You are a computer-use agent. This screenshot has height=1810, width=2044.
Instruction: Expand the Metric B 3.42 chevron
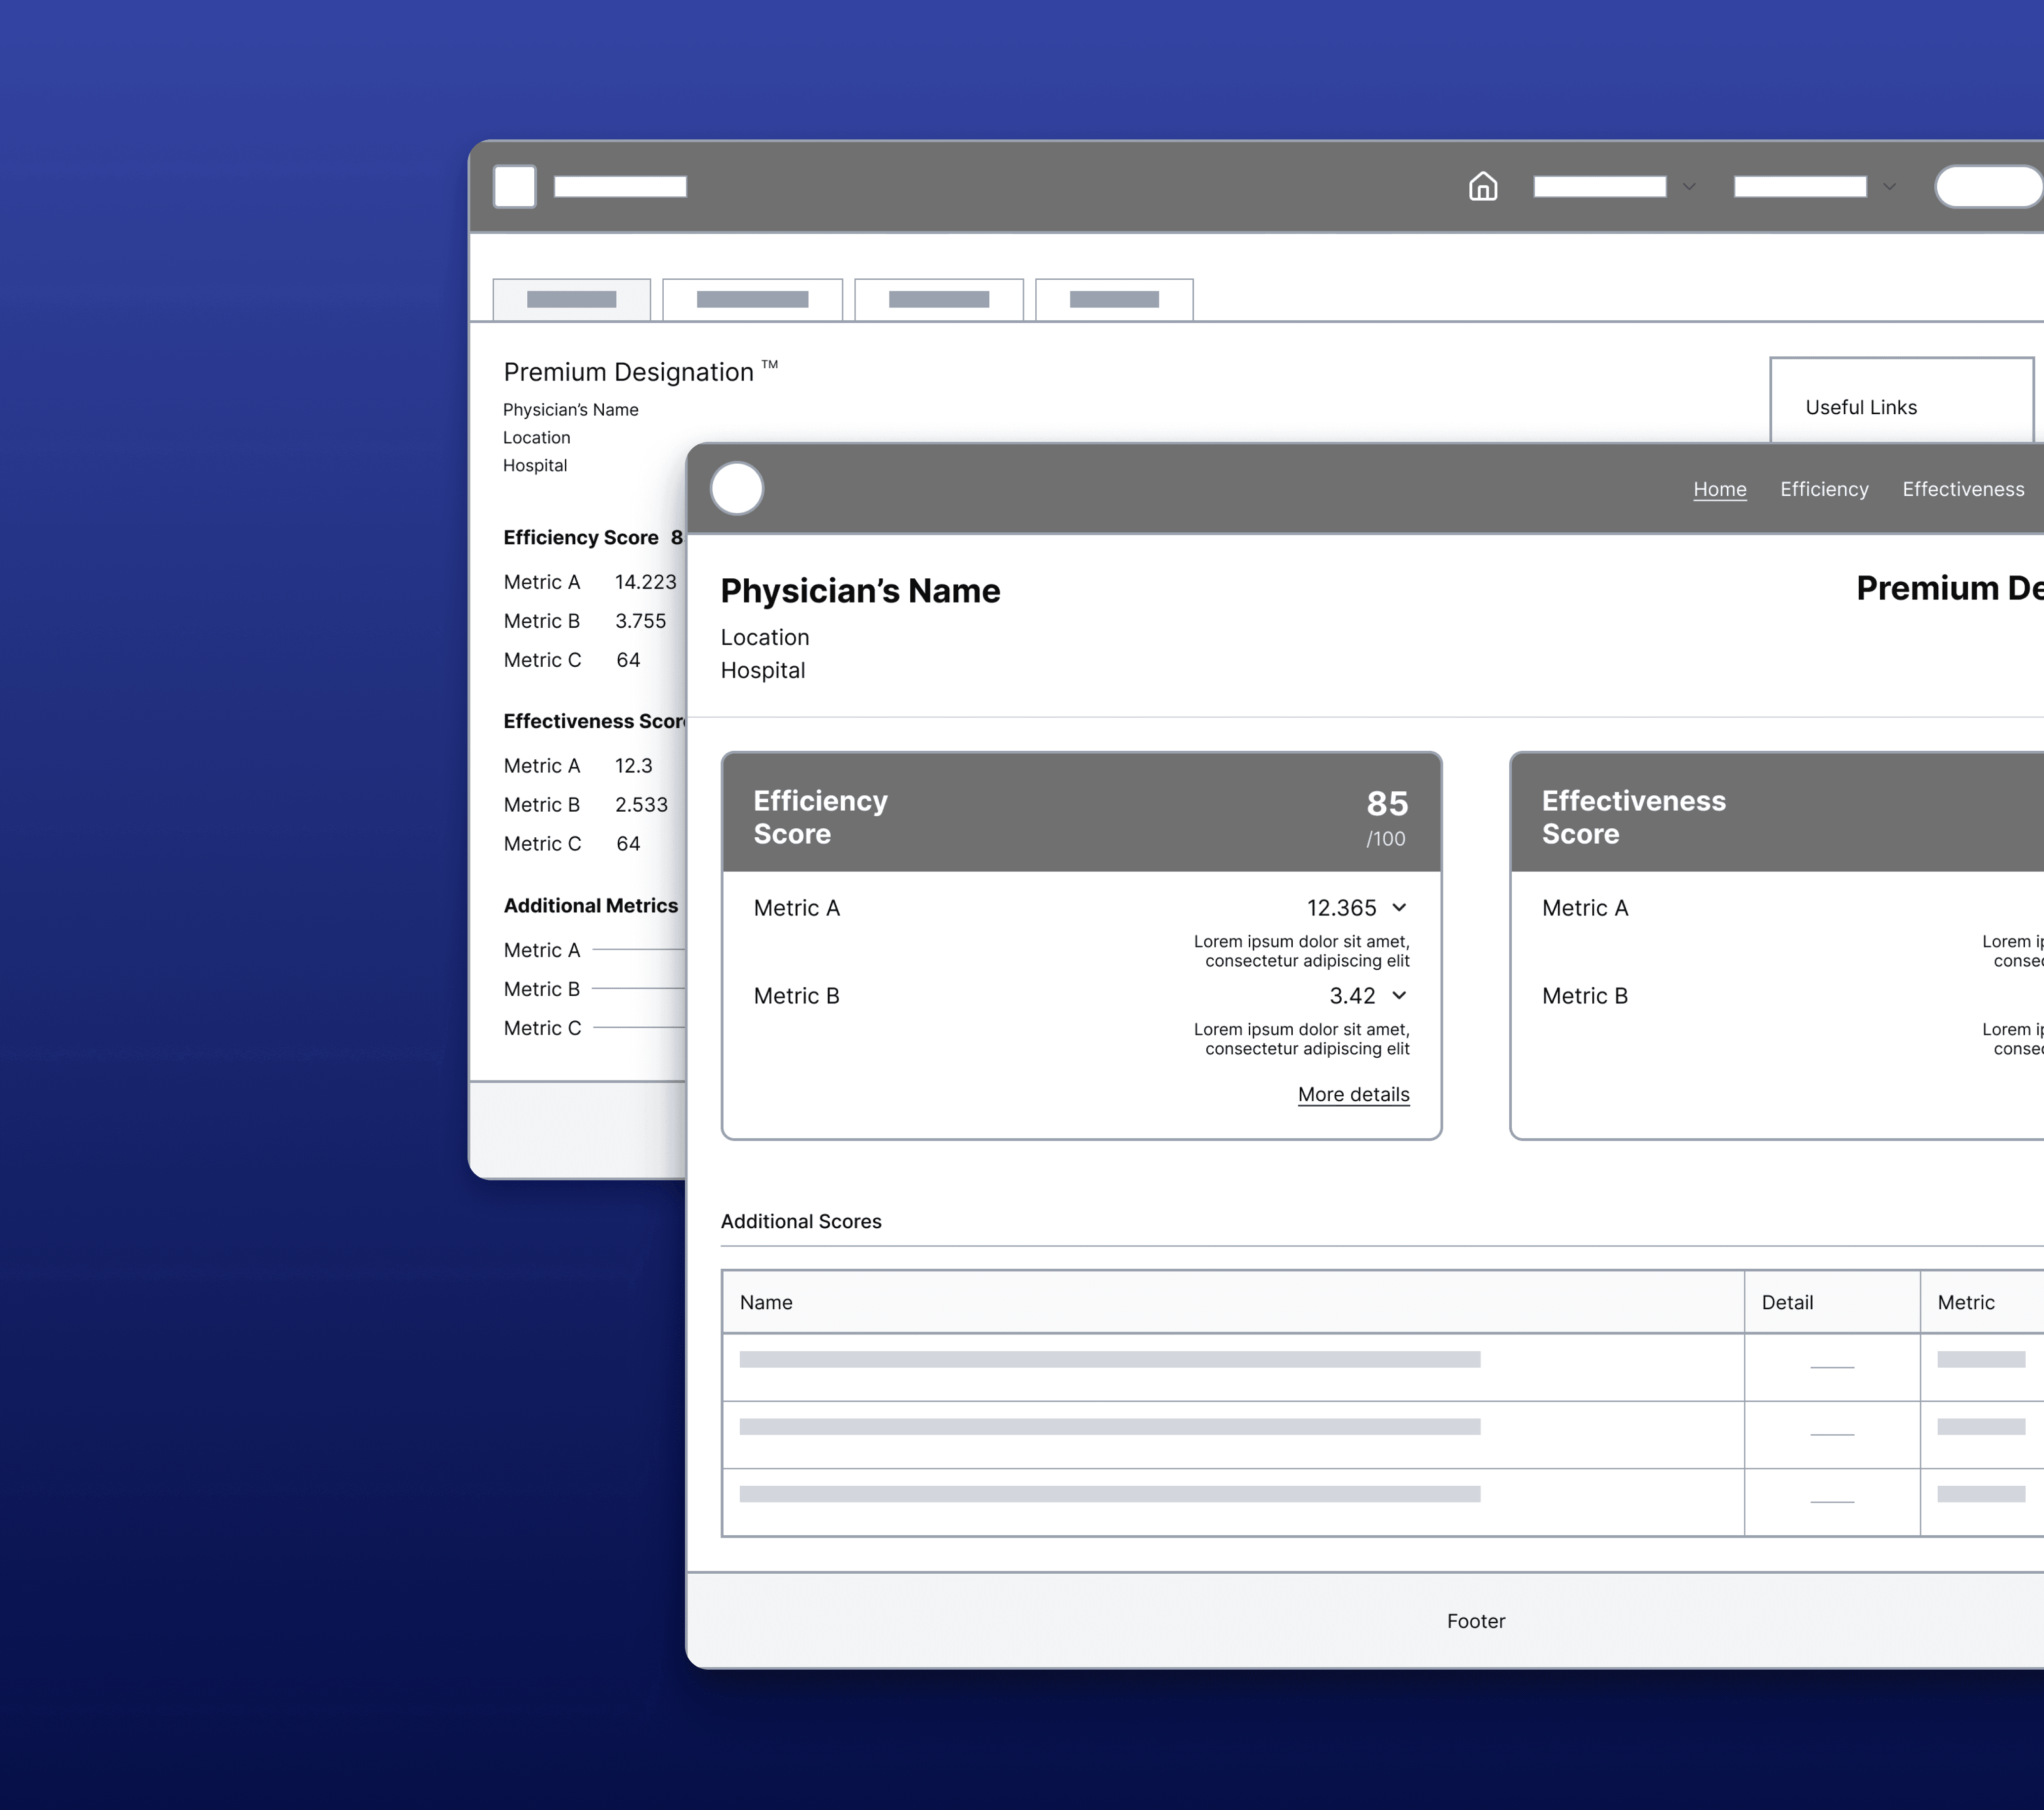[x=1399, y=995]
